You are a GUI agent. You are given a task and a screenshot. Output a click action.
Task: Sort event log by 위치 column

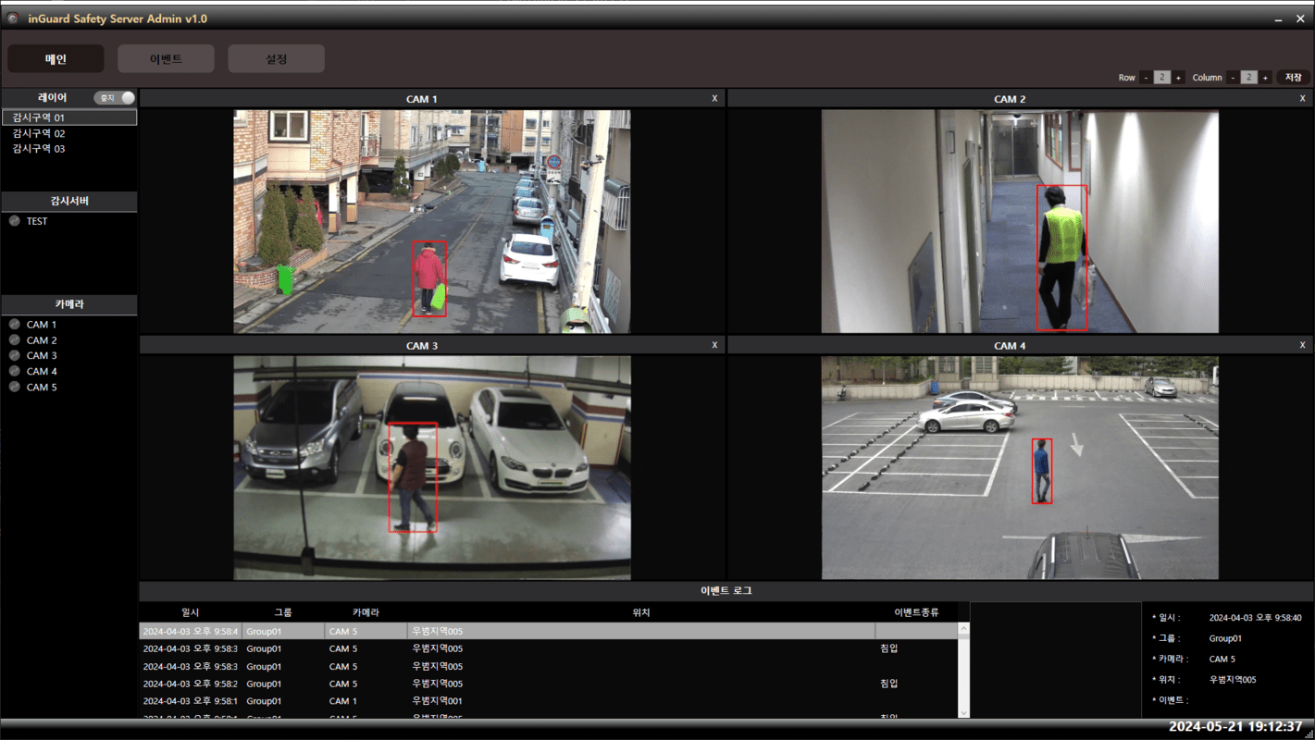point(641,612)
